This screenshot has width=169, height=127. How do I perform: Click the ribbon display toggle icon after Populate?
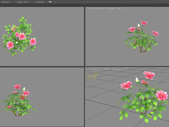tap(50, 2)
